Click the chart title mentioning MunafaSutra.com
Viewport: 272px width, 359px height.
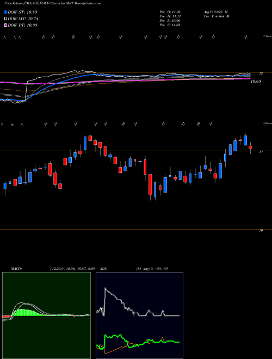pyautogui.click(x=53, y=3)
